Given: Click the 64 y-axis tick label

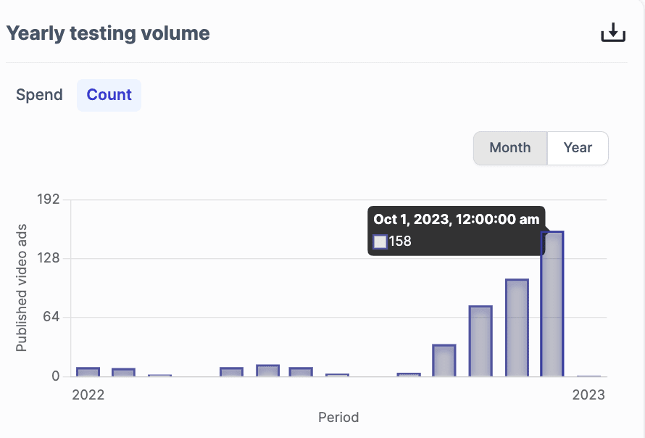Looking at the screenshot, I should (x=51, y=317).
